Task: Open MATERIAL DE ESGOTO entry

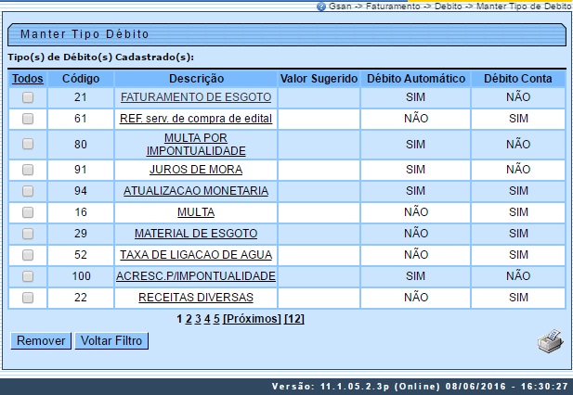Action: [196, 234]
